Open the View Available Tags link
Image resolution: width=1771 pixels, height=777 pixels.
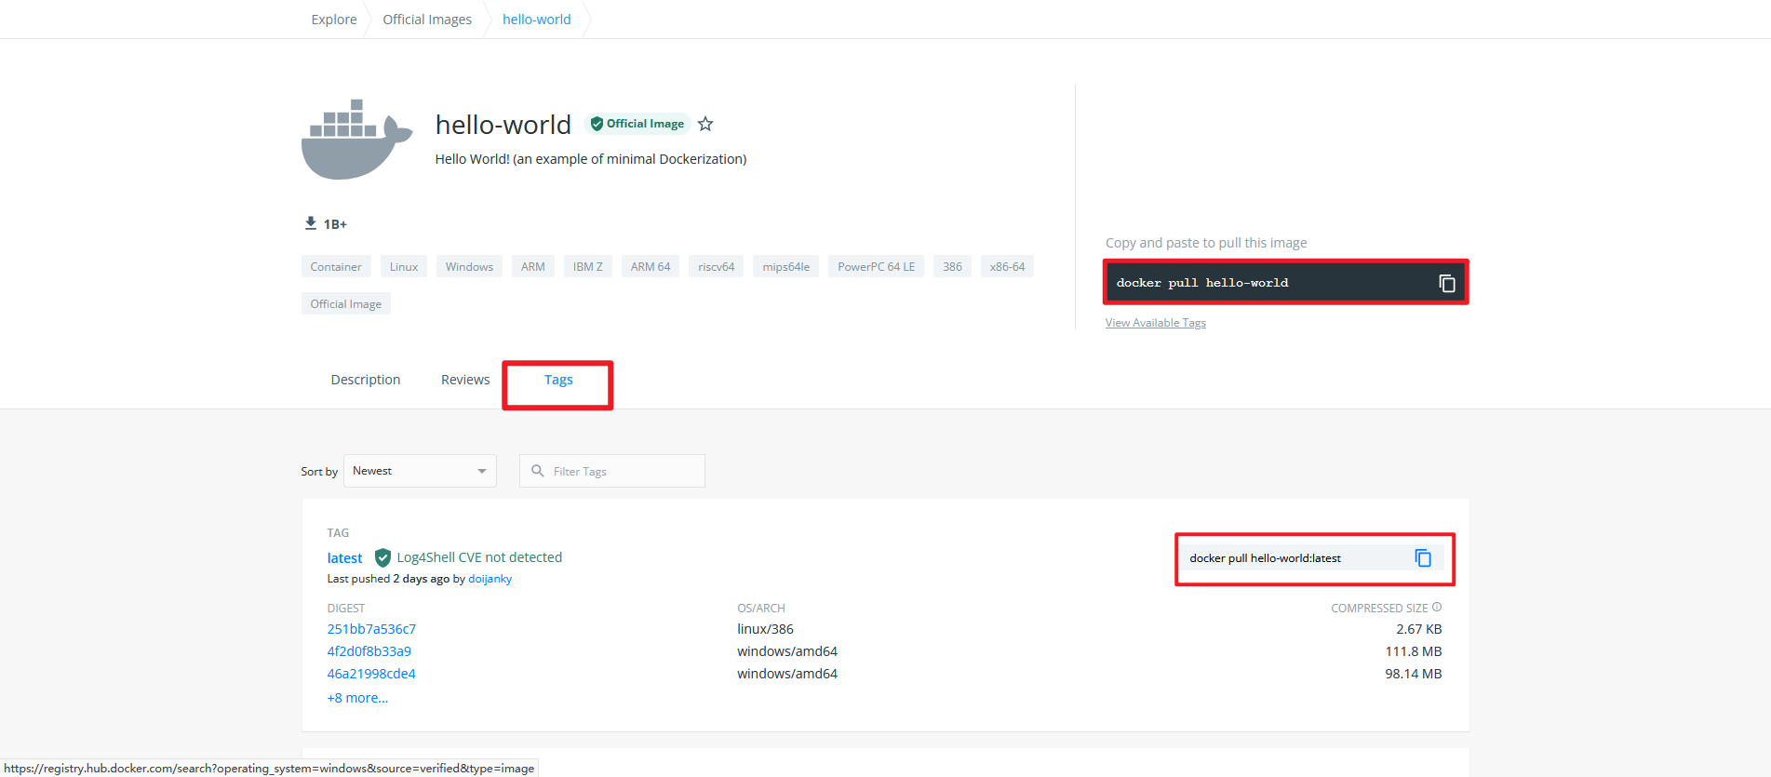point(1156,323)
